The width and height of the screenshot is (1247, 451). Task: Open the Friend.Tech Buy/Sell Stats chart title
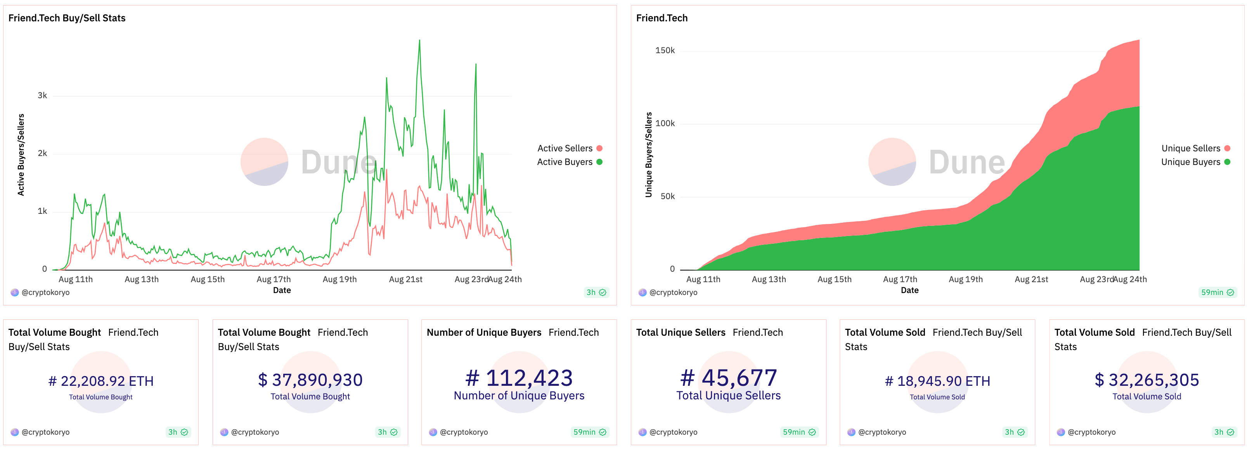tap(67, 18)
